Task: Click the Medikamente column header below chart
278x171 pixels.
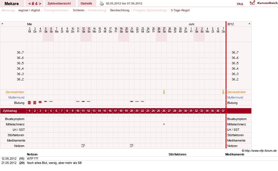Action: tap(235, 154)
